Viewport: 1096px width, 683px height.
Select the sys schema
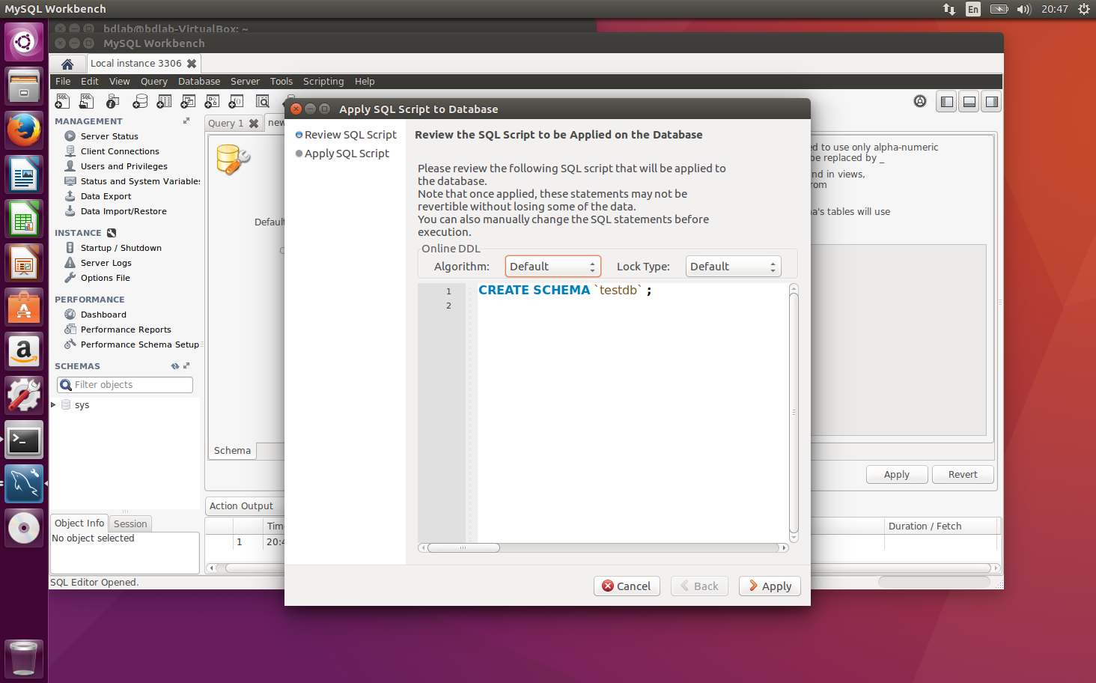click(82, 405)
